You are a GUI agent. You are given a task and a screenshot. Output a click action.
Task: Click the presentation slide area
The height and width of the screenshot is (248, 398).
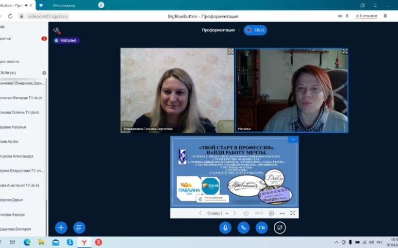tap(234, 172)
